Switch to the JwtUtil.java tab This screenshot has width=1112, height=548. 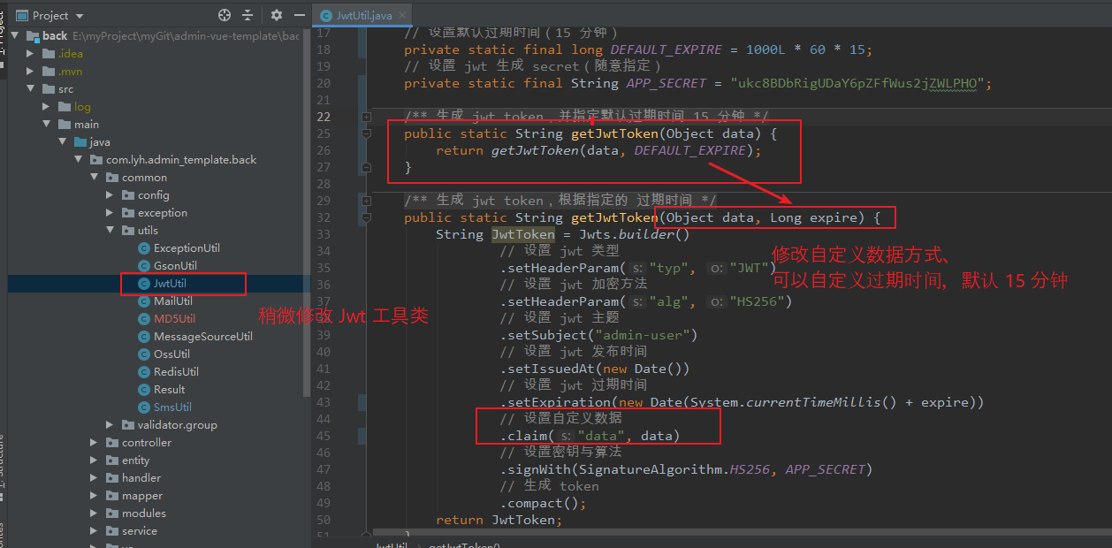click(x=363, y=16)
